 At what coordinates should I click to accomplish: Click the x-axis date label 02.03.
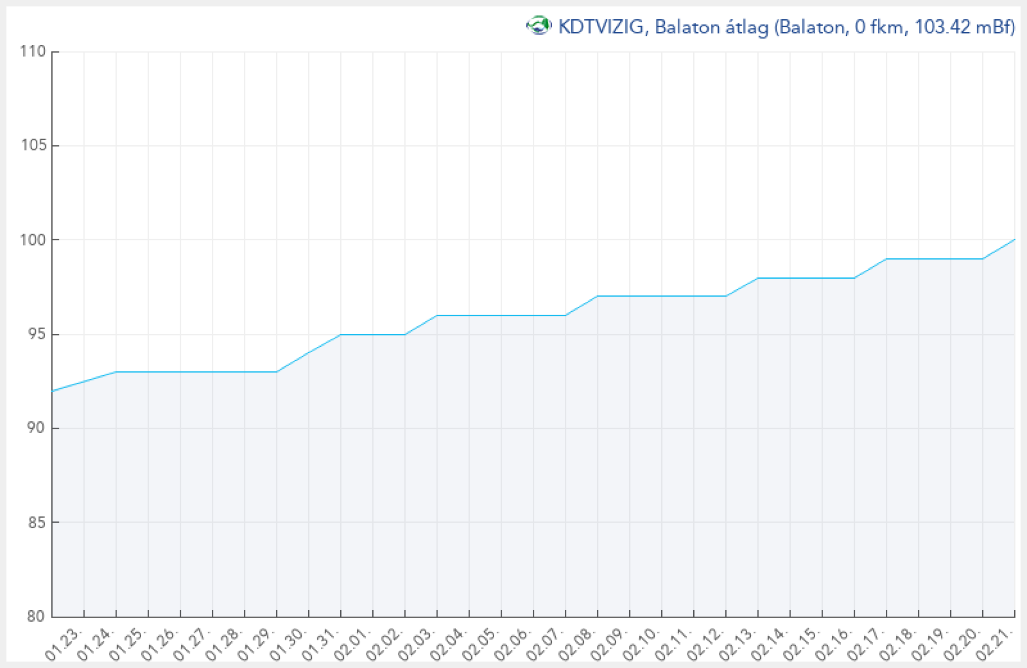(416, 644)
